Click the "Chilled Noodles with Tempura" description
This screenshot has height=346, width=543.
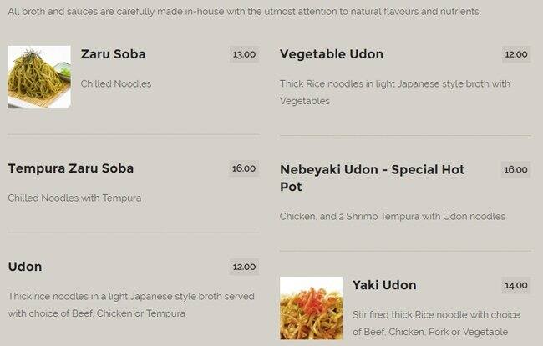pyautogui.click(x=74, y=198)
